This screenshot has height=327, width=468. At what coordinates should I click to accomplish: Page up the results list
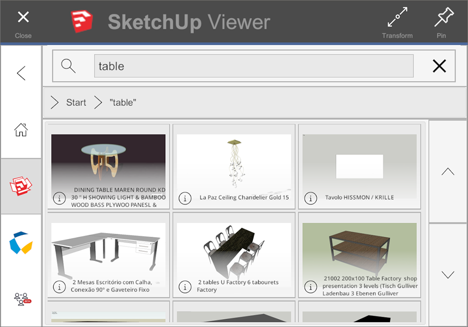point(448,172)
